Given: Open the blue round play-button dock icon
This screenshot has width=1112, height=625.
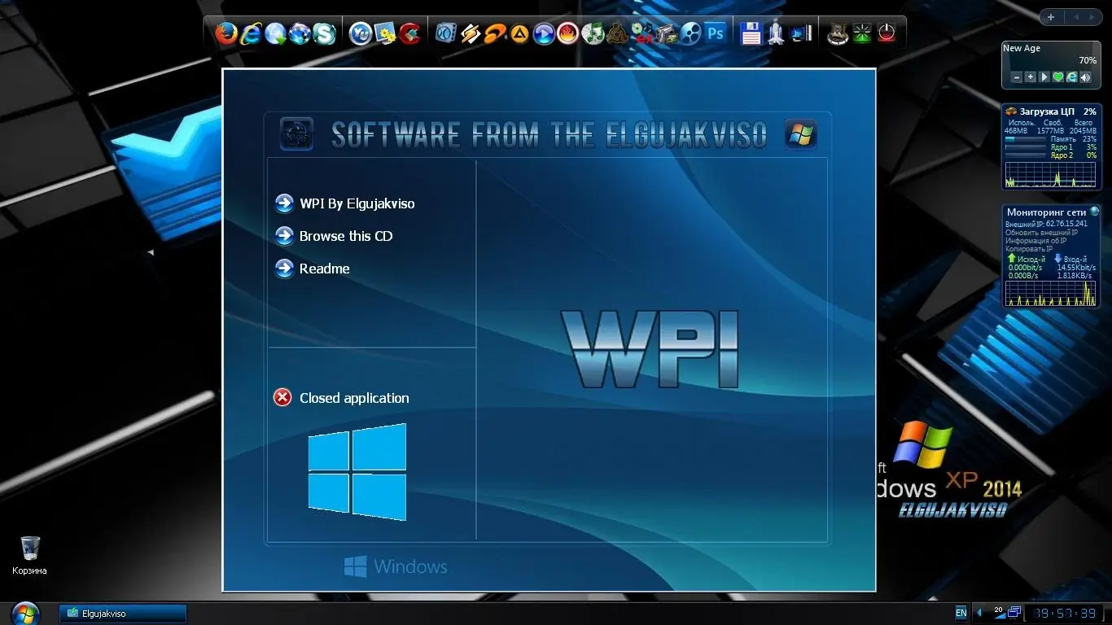Looking at the screenshot, I should (544, 33).
